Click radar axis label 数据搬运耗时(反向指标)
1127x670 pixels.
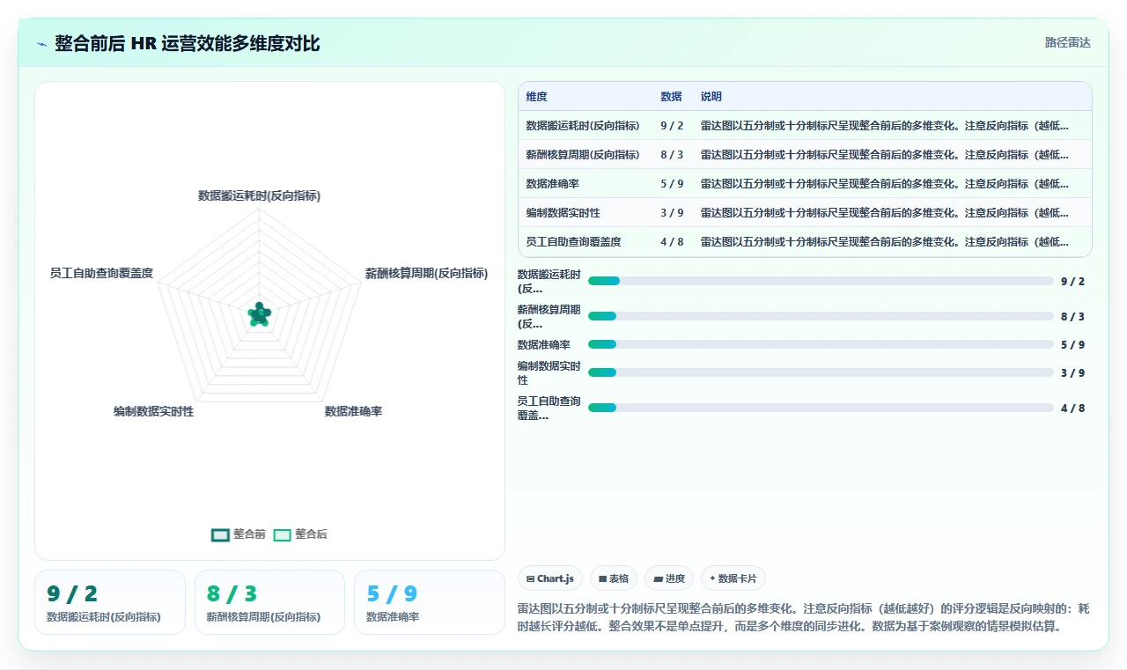pos(260,195)
